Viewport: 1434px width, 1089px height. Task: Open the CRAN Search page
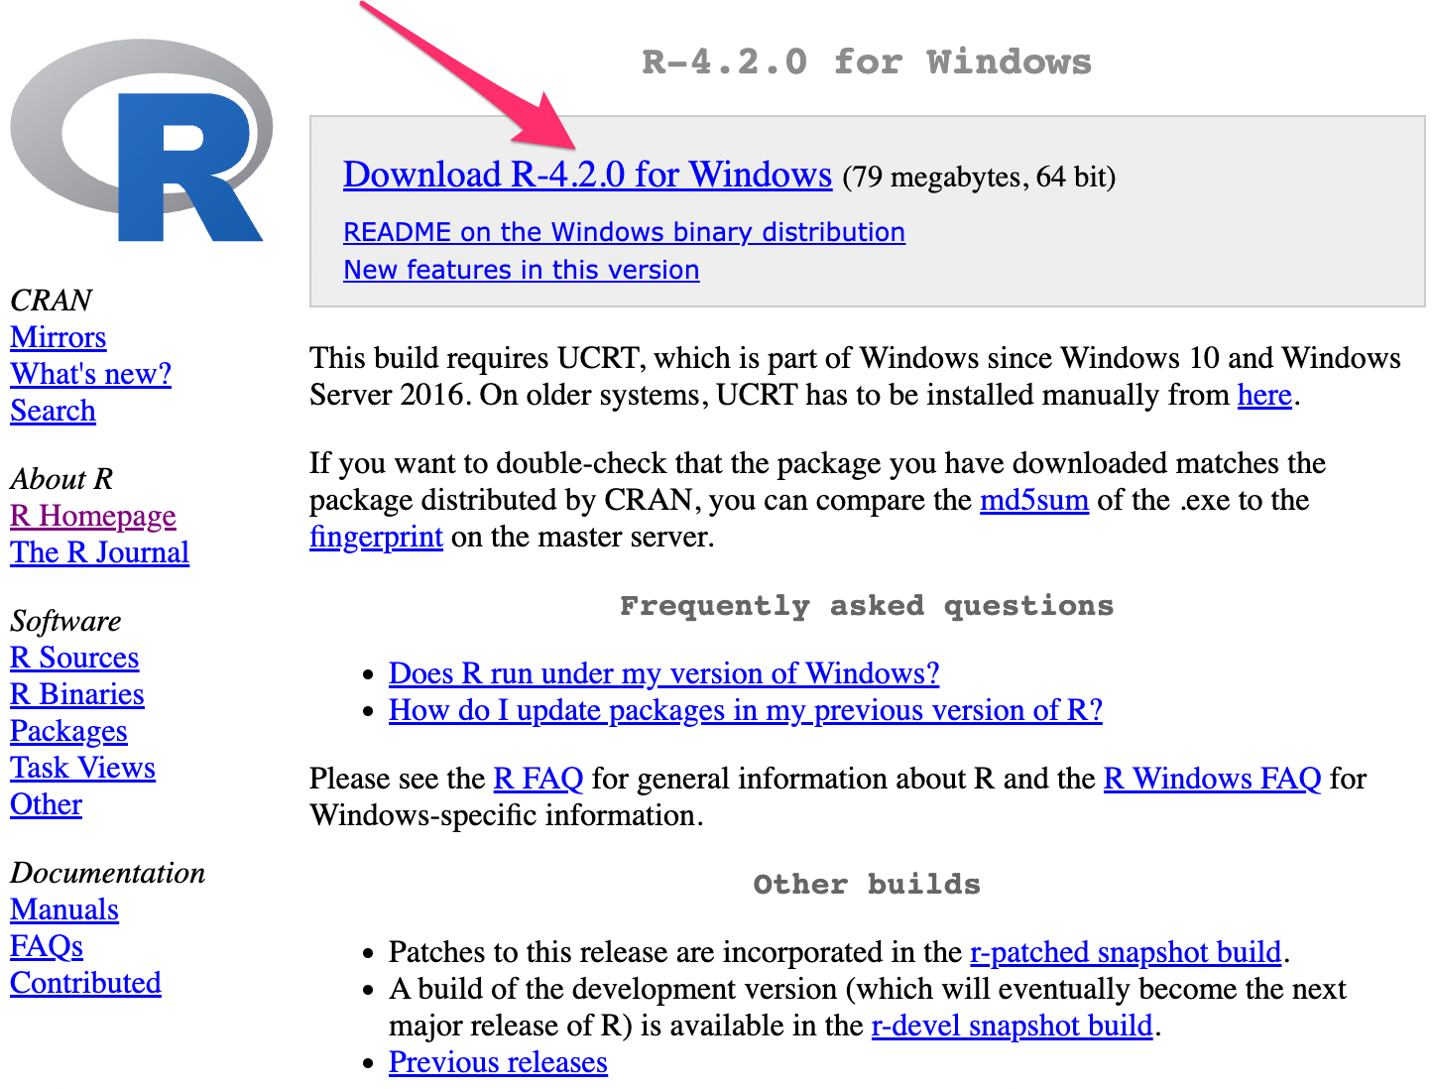click(x=53, y=411)
